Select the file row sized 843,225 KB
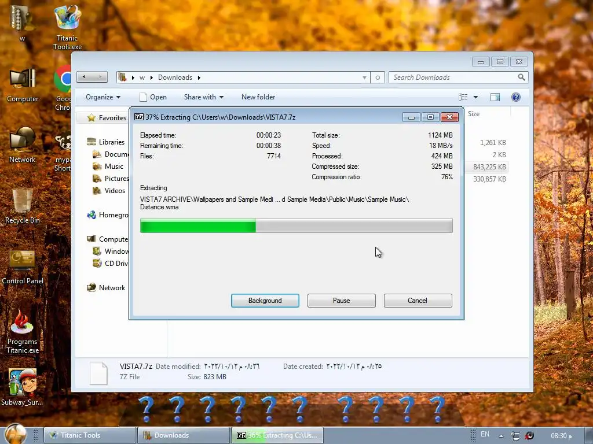The width and height of the screenshot is (593, 444). tap(486, 167)
